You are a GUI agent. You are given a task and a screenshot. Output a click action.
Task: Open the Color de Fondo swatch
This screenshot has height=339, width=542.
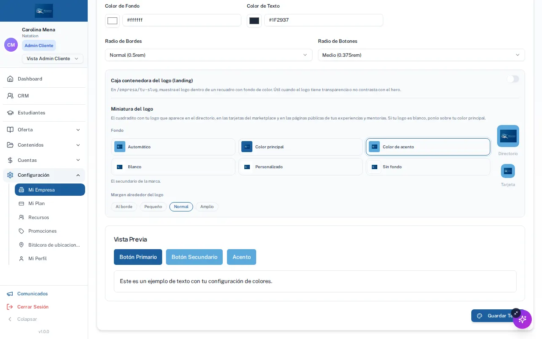(x=112, y=21)
